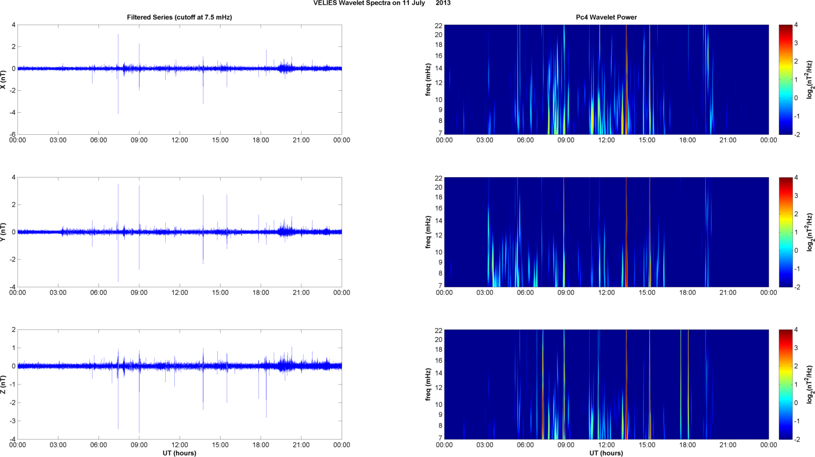Click the Y (nT) axis label
Screen dimensions: 815x457
pyautogui.click(x=3, y=232)
